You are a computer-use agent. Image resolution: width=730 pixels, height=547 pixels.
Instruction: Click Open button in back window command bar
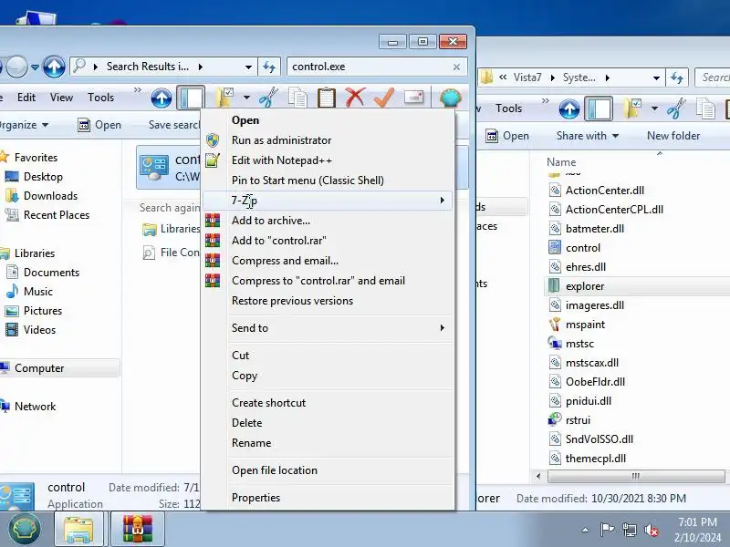(x=507, y=136)
